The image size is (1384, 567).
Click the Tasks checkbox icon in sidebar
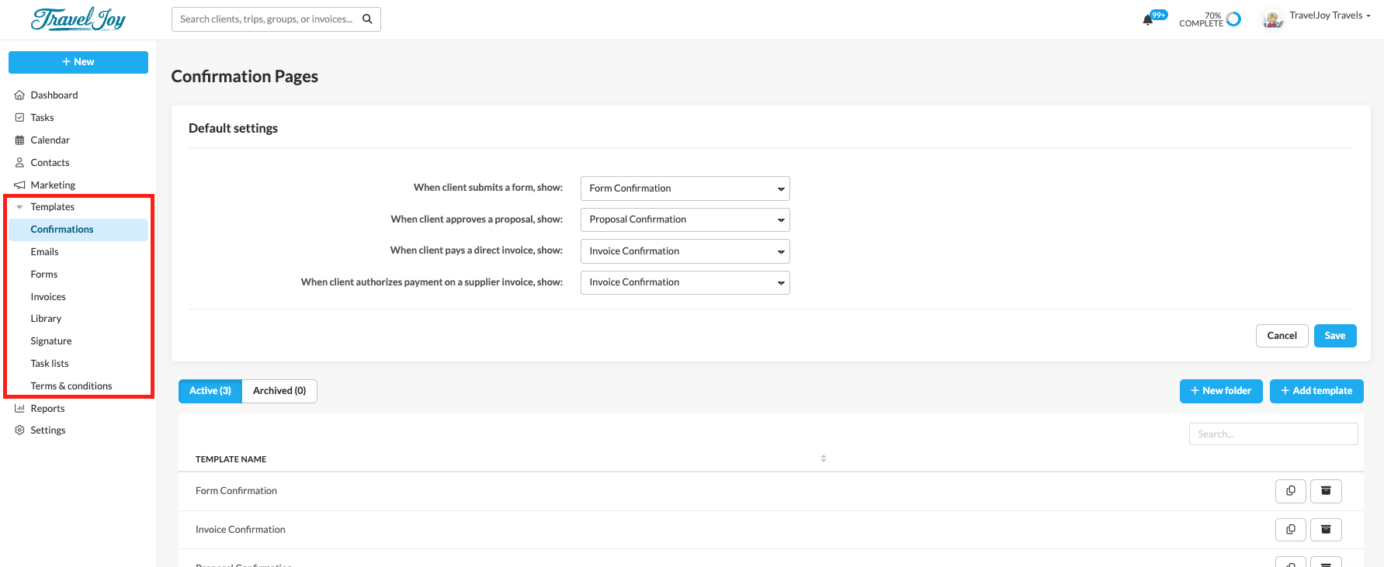[19, 118]
